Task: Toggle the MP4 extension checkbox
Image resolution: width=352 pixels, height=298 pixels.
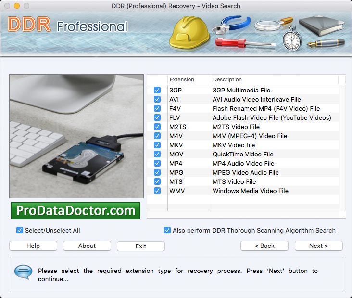Action: tap(157, 163)
